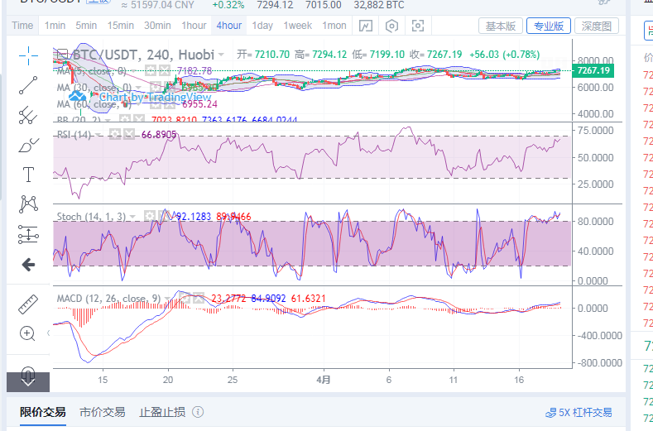653x431 pixels.
Task: Expand RSI (14) dropdown arrow
Action: pyautogui.click(x=98, y=135)
